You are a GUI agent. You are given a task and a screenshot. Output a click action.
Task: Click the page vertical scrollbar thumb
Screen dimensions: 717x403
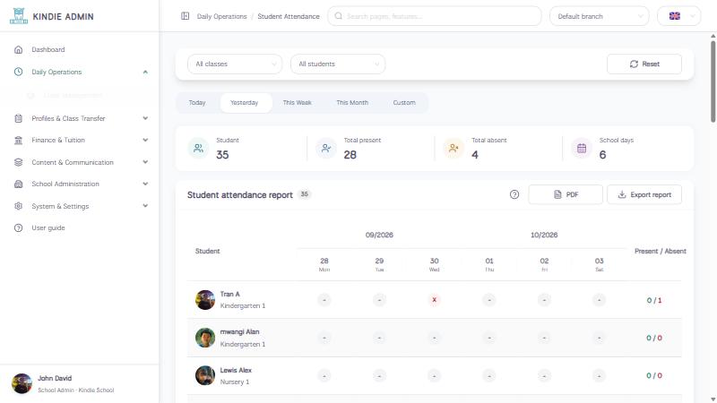tap(713, 81)
